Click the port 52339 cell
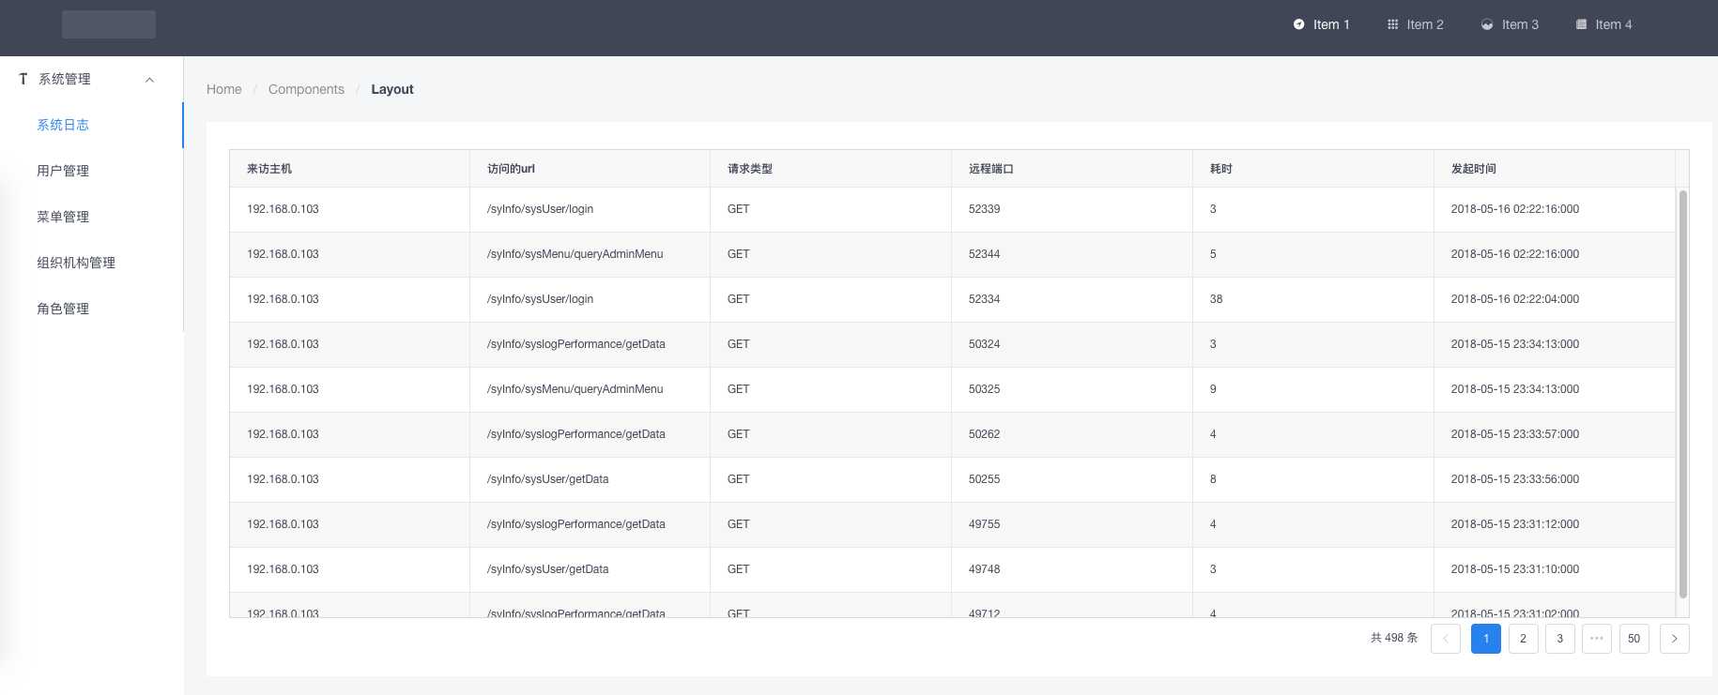Image resolution: width=1718 pixels, height=695 pixels. [x=1072, y=209]
